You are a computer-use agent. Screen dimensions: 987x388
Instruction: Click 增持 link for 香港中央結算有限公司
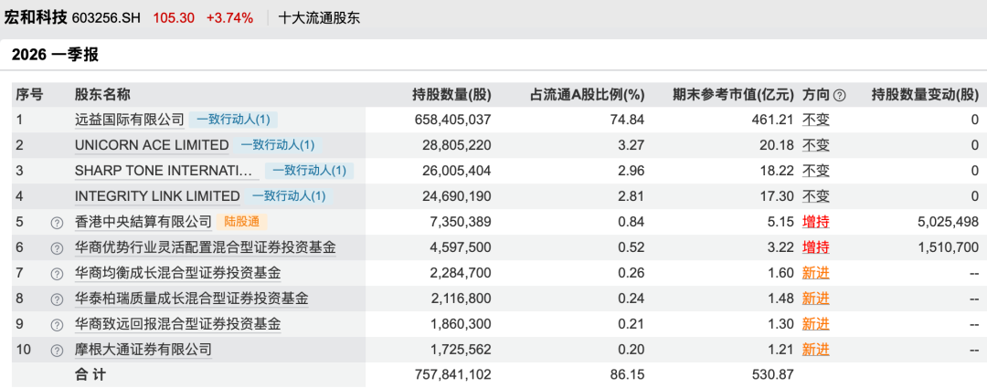tap(815, 222)
